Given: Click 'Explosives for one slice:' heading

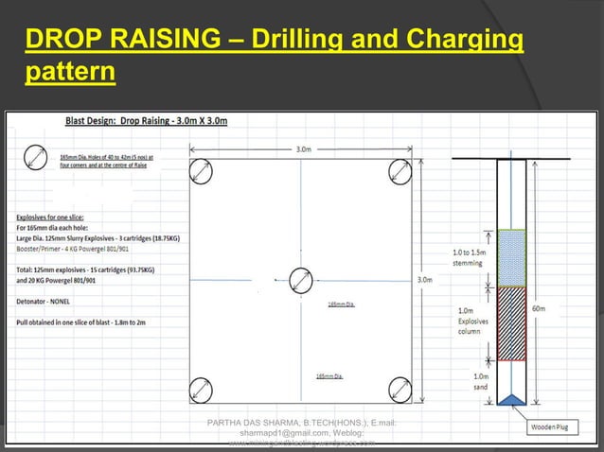Looking at the screenshot, I should (49, 217).
